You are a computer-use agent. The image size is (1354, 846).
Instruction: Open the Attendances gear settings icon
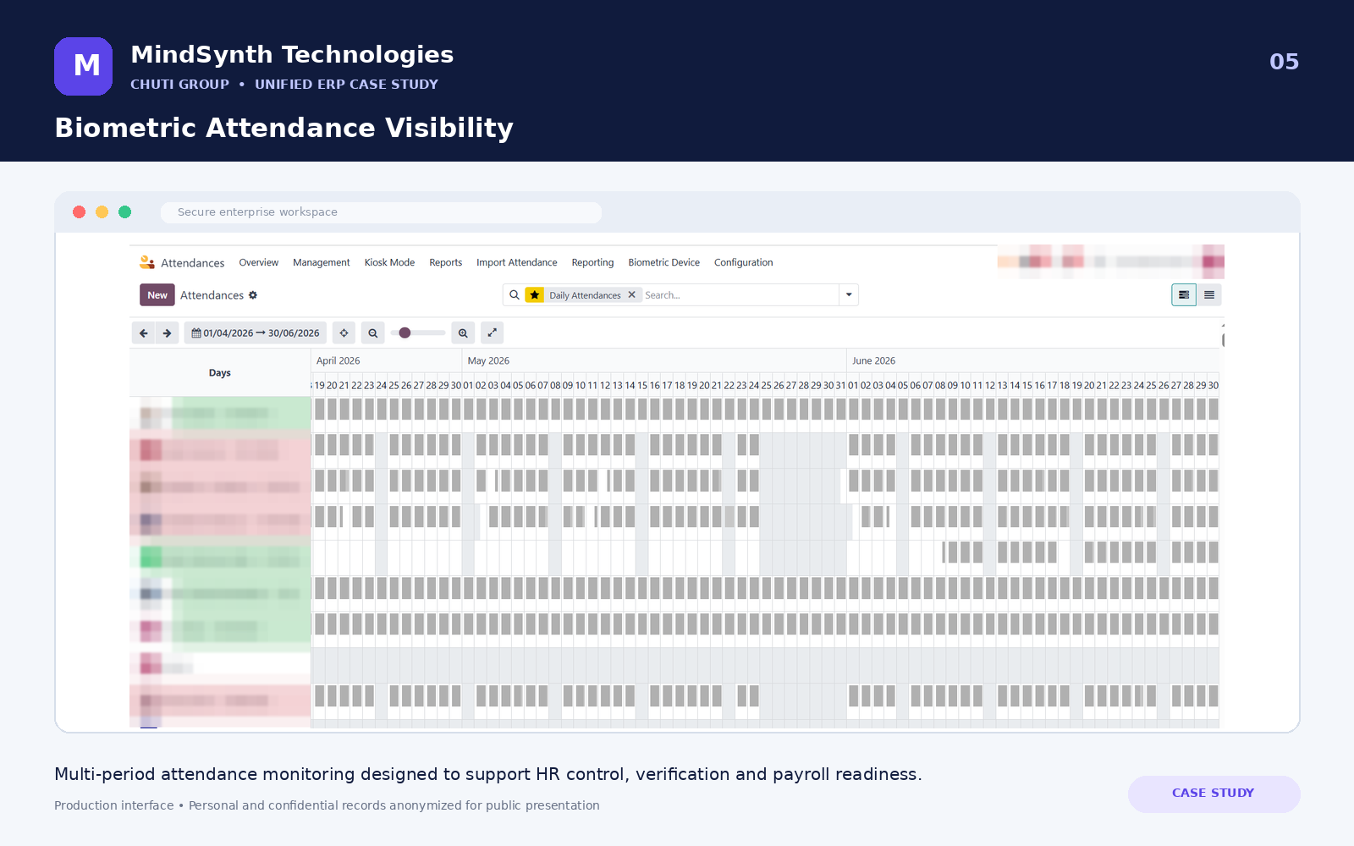click(253, 295)
